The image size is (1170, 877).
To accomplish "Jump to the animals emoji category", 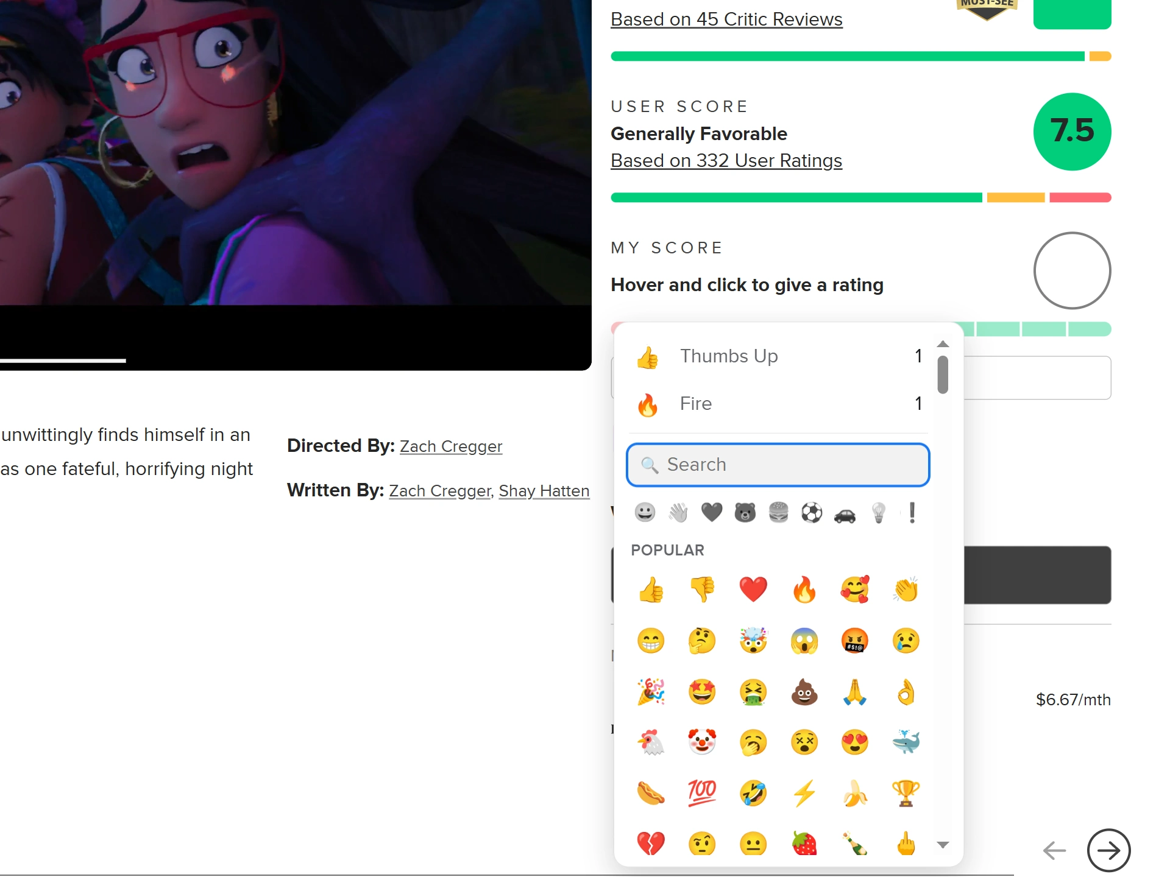I will click(745, 513).
